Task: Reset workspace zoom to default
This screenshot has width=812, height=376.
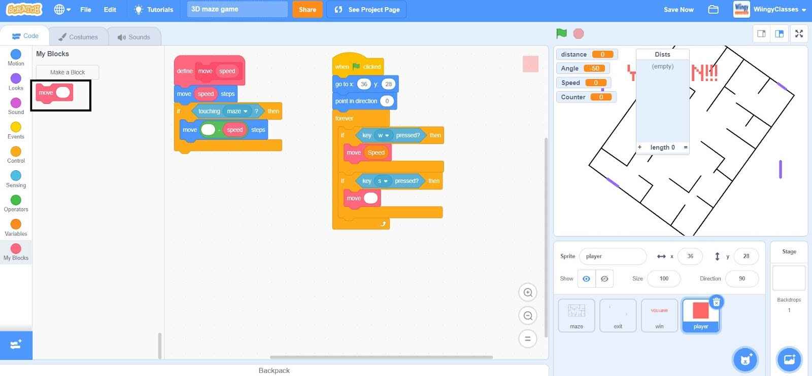Action: pyautogui.click(x=528, y=339)
